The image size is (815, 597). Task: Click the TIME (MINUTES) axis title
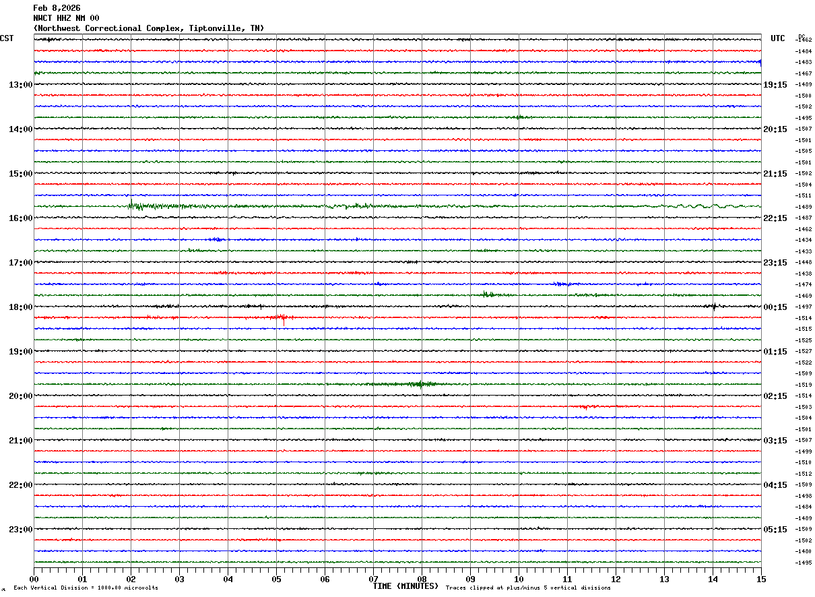point(405,586)
